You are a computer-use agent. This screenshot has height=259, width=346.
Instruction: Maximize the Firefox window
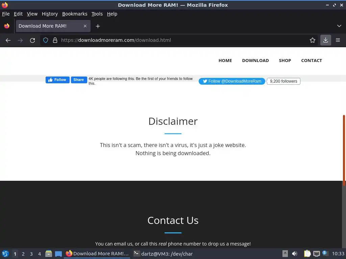coord(335,5)
